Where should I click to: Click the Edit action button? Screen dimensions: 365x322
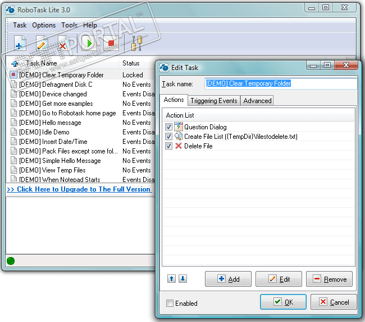pyautogui.click(x=279, y=279)
